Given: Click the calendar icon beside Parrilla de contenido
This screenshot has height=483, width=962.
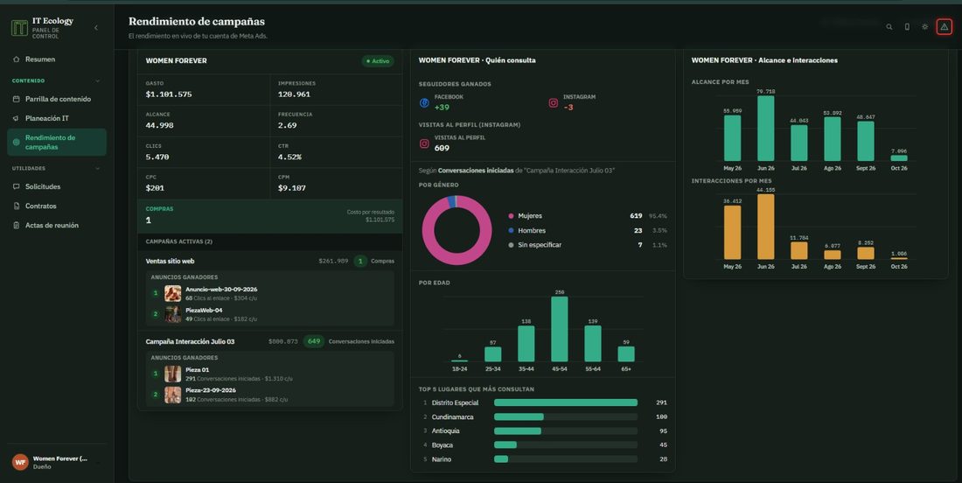Looking at the screenshot, I should point(17,99).
